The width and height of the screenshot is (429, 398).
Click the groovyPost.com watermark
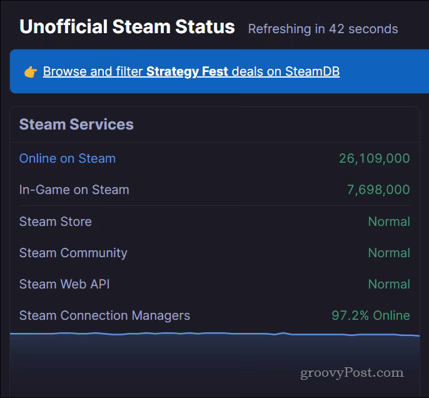352,373
